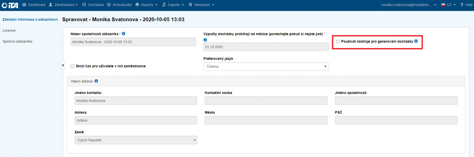Click the Czech flag language icon
The width and height of the screenshot is (474, 157).
[x=443, y=5]
